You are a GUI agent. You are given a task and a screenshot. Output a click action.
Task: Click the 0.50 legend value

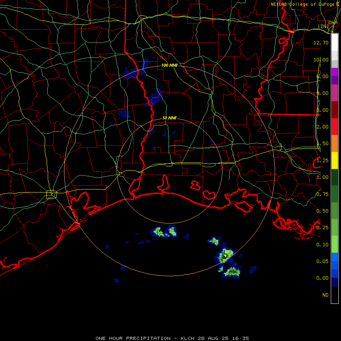[x=322, y=211]
